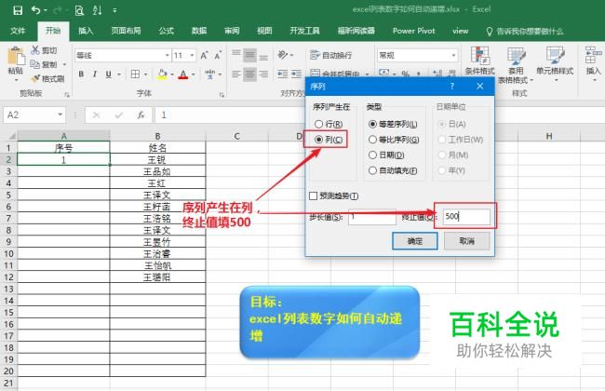This screenshot has height=391, width=605.
Task: Cancel the series dialog (取消)
Action: (467, 241)
